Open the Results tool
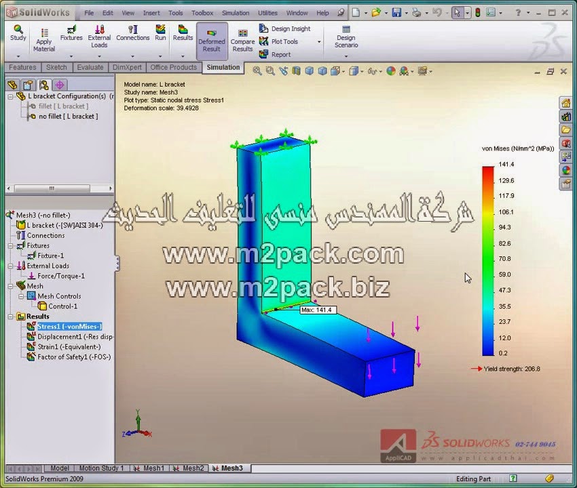The width and height of the screenshot is (577, 488). (x=183, y=33)
